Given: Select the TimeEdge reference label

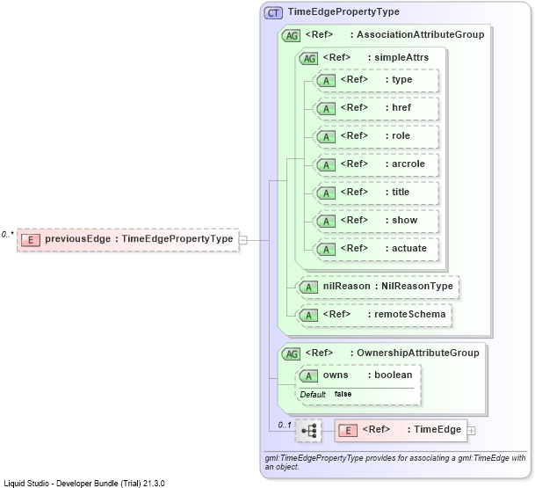Looking at the screenshot, I should click(x=437, y=429).
